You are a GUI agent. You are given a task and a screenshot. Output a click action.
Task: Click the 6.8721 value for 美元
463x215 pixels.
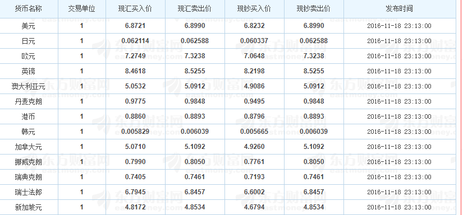135,26
